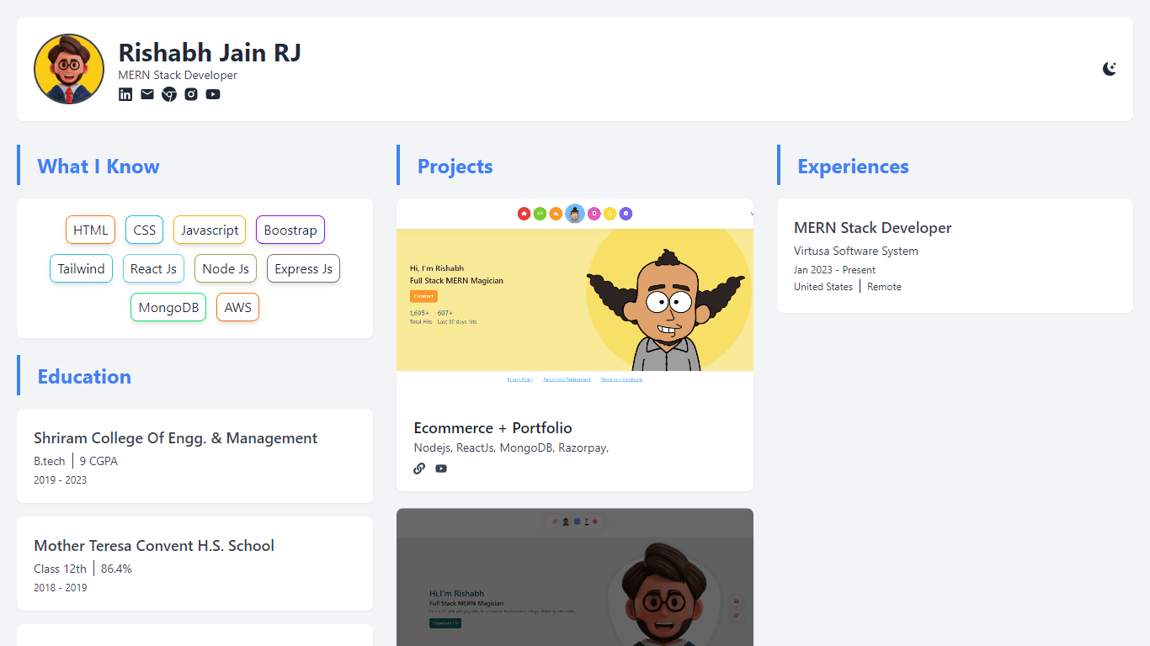Click the email envelope icon
Screen dimensions: 1150x646
pyautogui.click(x=146, y=94)
